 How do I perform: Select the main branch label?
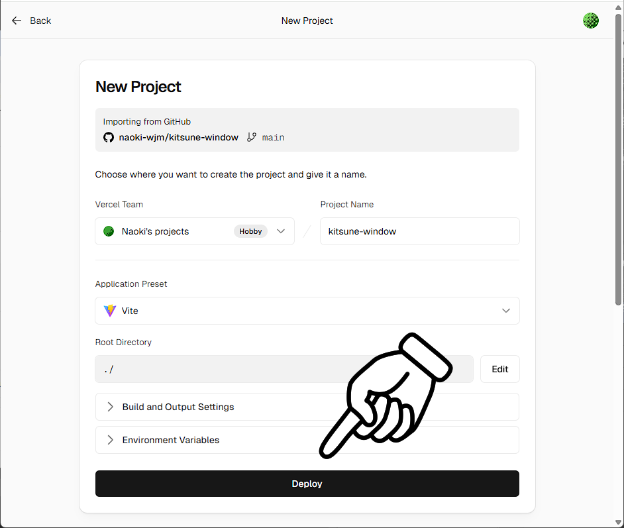coord(273,137)
